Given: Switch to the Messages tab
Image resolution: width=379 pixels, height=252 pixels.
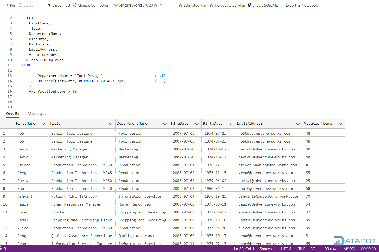Looking at the screenshot, I should (37, 113).
